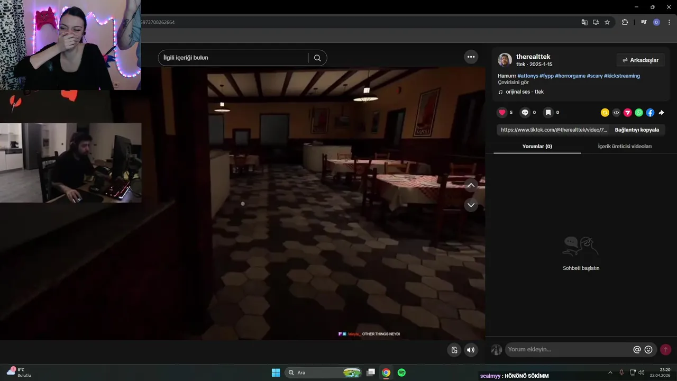Share the video to Facebook

[x=650, y=112]
